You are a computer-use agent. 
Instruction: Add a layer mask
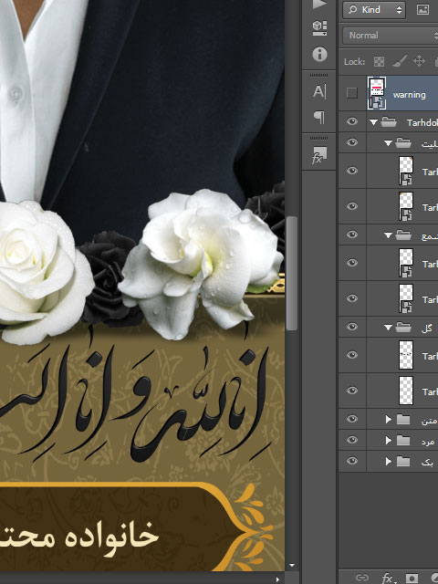tap(412, 578)
